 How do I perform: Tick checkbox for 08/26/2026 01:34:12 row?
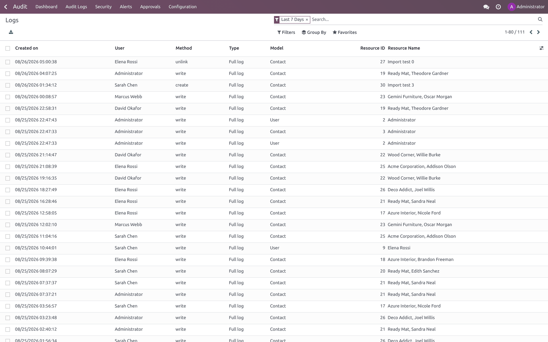[8, 85]
